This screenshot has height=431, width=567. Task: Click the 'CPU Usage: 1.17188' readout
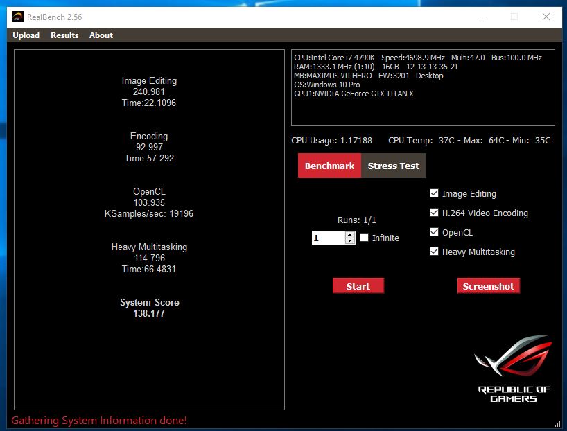(331, 140)
